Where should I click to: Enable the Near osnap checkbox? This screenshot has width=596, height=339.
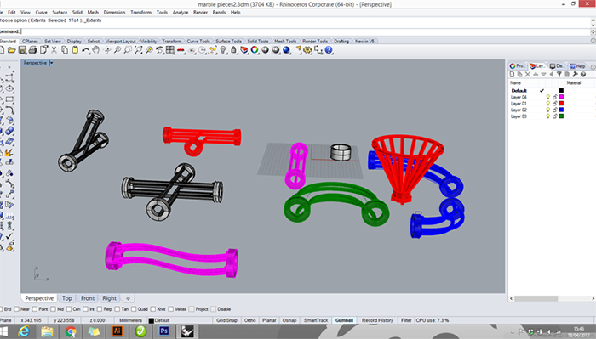(x=16, y=309)
